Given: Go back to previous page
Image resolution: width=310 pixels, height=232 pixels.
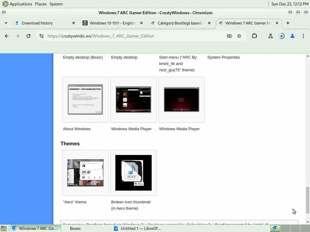Looking at the screenshot, I should [7, 36].
